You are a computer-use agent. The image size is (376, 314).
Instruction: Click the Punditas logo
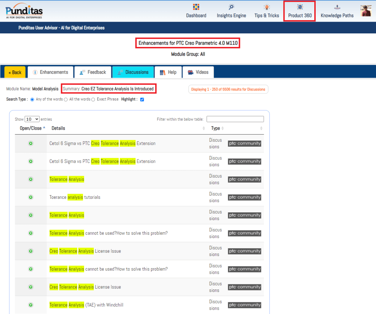tap(24, 11)
